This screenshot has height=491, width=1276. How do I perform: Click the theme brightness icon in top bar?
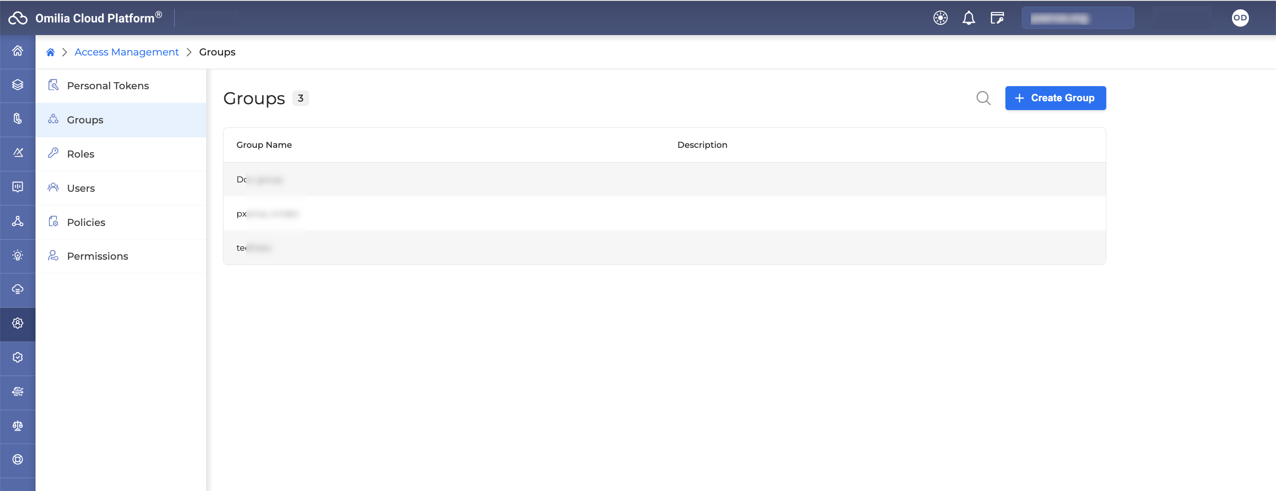pos(939,17)
